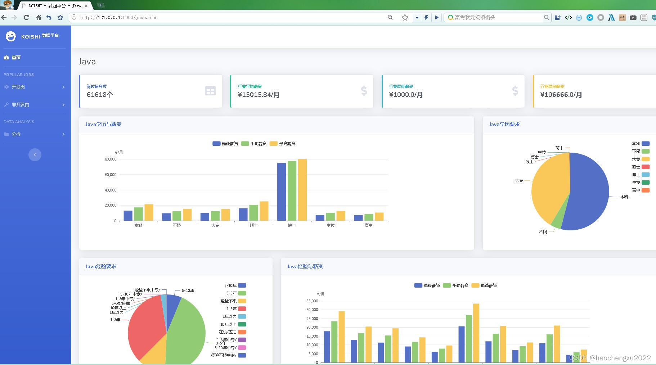This screenshot has height=365, width=656.
Task: Click the ¥15015.84/月 average salary value
Action: point(259,95)
